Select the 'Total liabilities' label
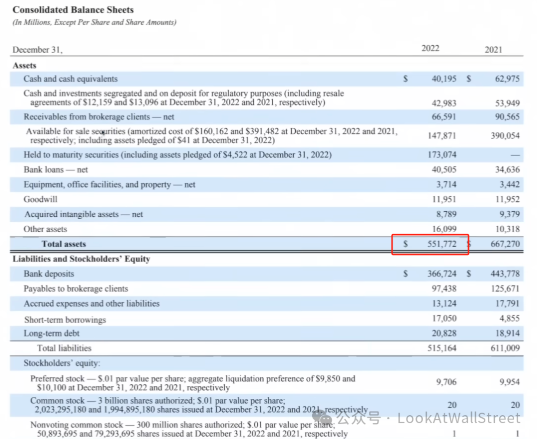Viewport: 537px width, 439px height. point(64,348)
